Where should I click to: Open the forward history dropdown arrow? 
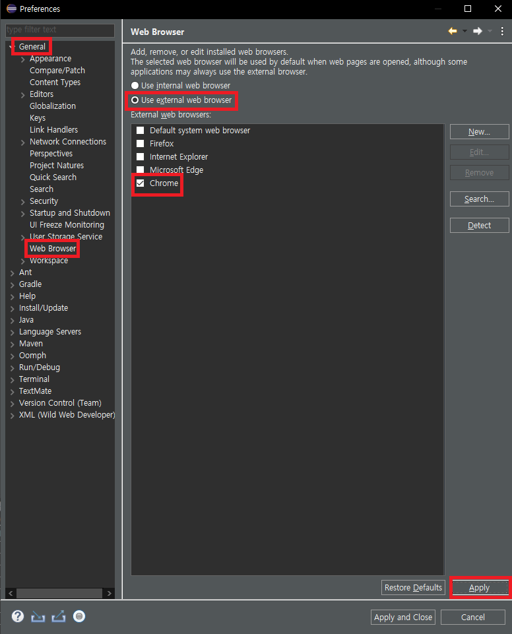490,31
